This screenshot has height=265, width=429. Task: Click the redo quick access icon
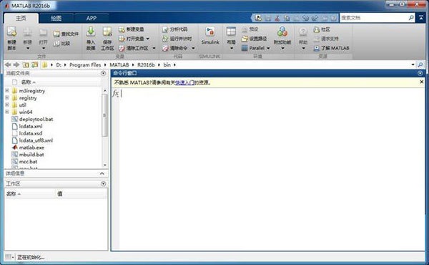click(315, 18)
